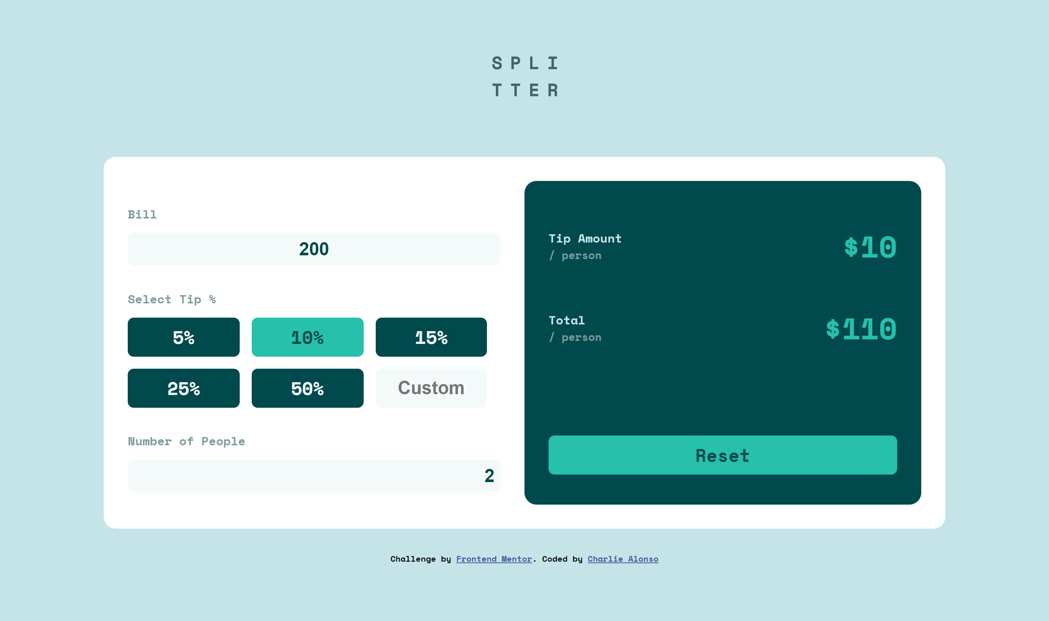
Task: Click the Bill label
Action: click(142, 215)
